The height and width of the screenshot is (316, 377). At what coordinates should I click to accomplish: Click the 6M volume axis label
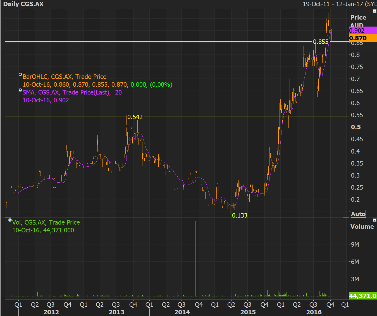[x=355, y=262]
